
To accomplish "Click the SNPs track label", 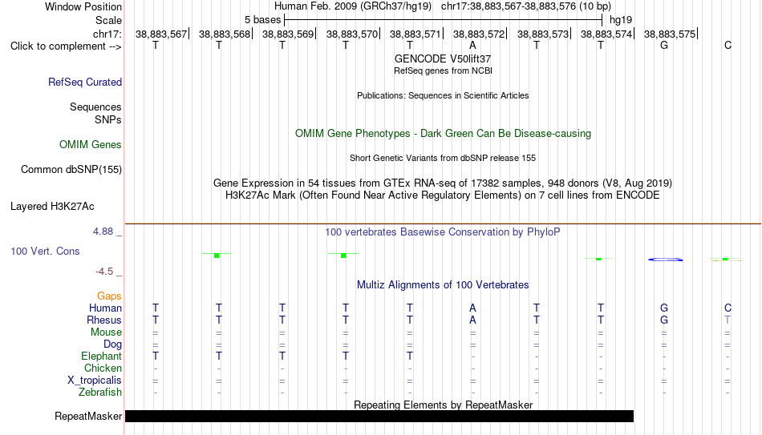I will pyautogui.click(x=108, y=119).
